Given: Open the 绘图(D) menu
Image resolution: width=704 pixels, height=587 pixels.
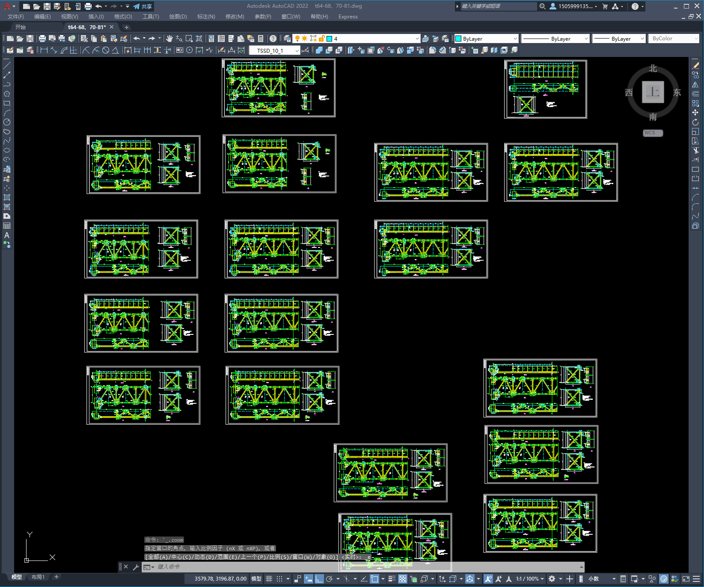Looking at the screenshot, I should [x=178, y=17].
